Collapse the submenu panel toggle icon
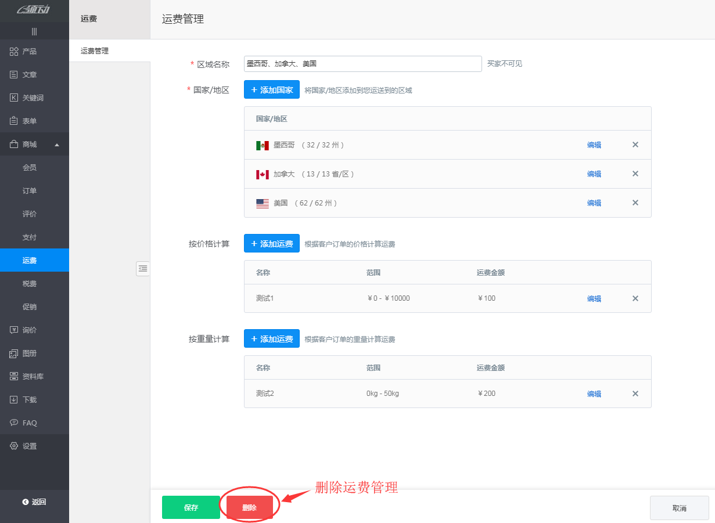 coord(143,268)
